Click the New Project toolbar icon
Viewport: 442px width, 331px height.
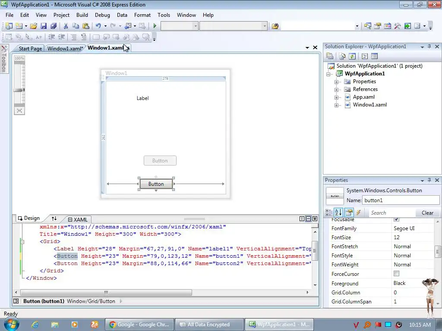[x=9, y=26]
